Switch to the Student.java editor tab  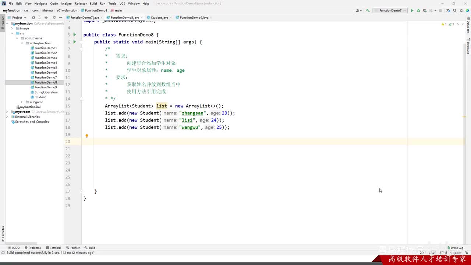click(159, 18)
